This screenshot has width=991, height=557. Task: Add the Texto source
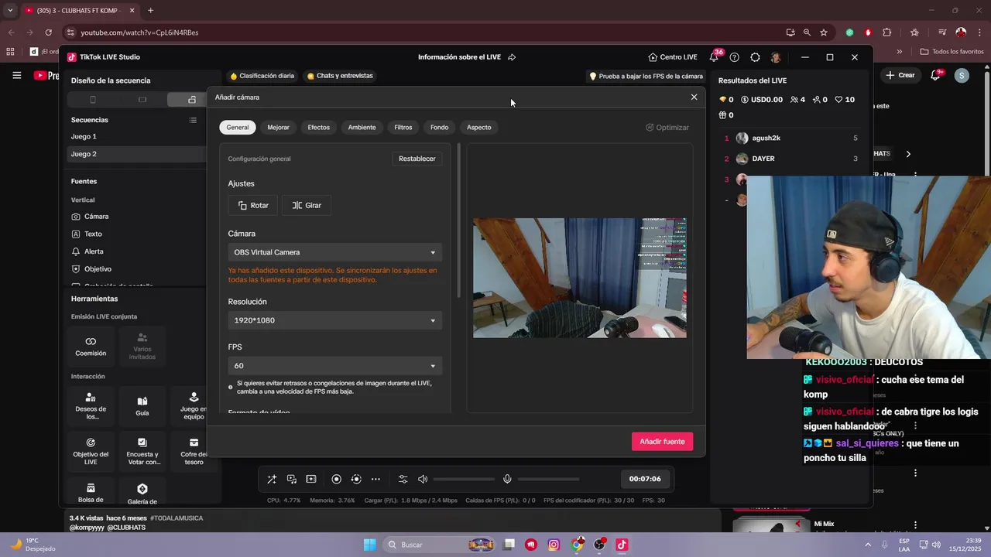pos(87,234)
